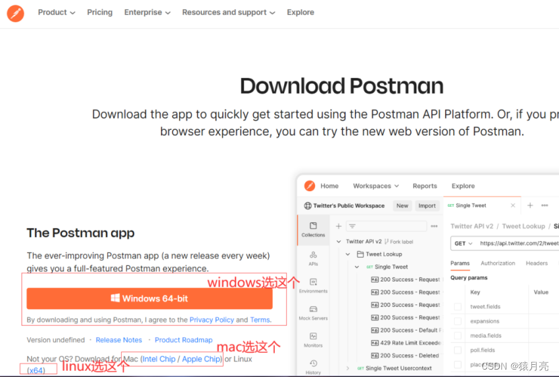Select the Tweet Lookup folder
The image size is (559, 377).
click(x=380, y=254)
